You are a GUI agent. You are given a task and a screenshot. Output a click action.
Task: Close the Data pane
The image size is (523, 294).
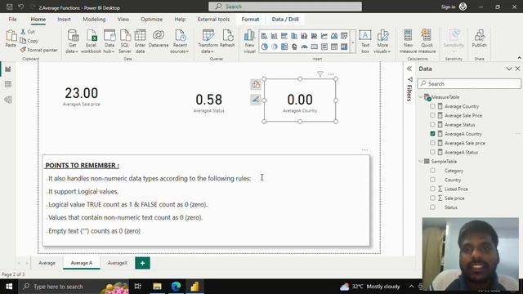tap(517, 69)
